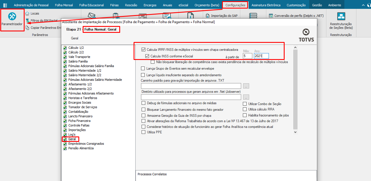Open the Folha Mensal tab
Viewport: 371px width, 181px height.
(x=63, y=5)
